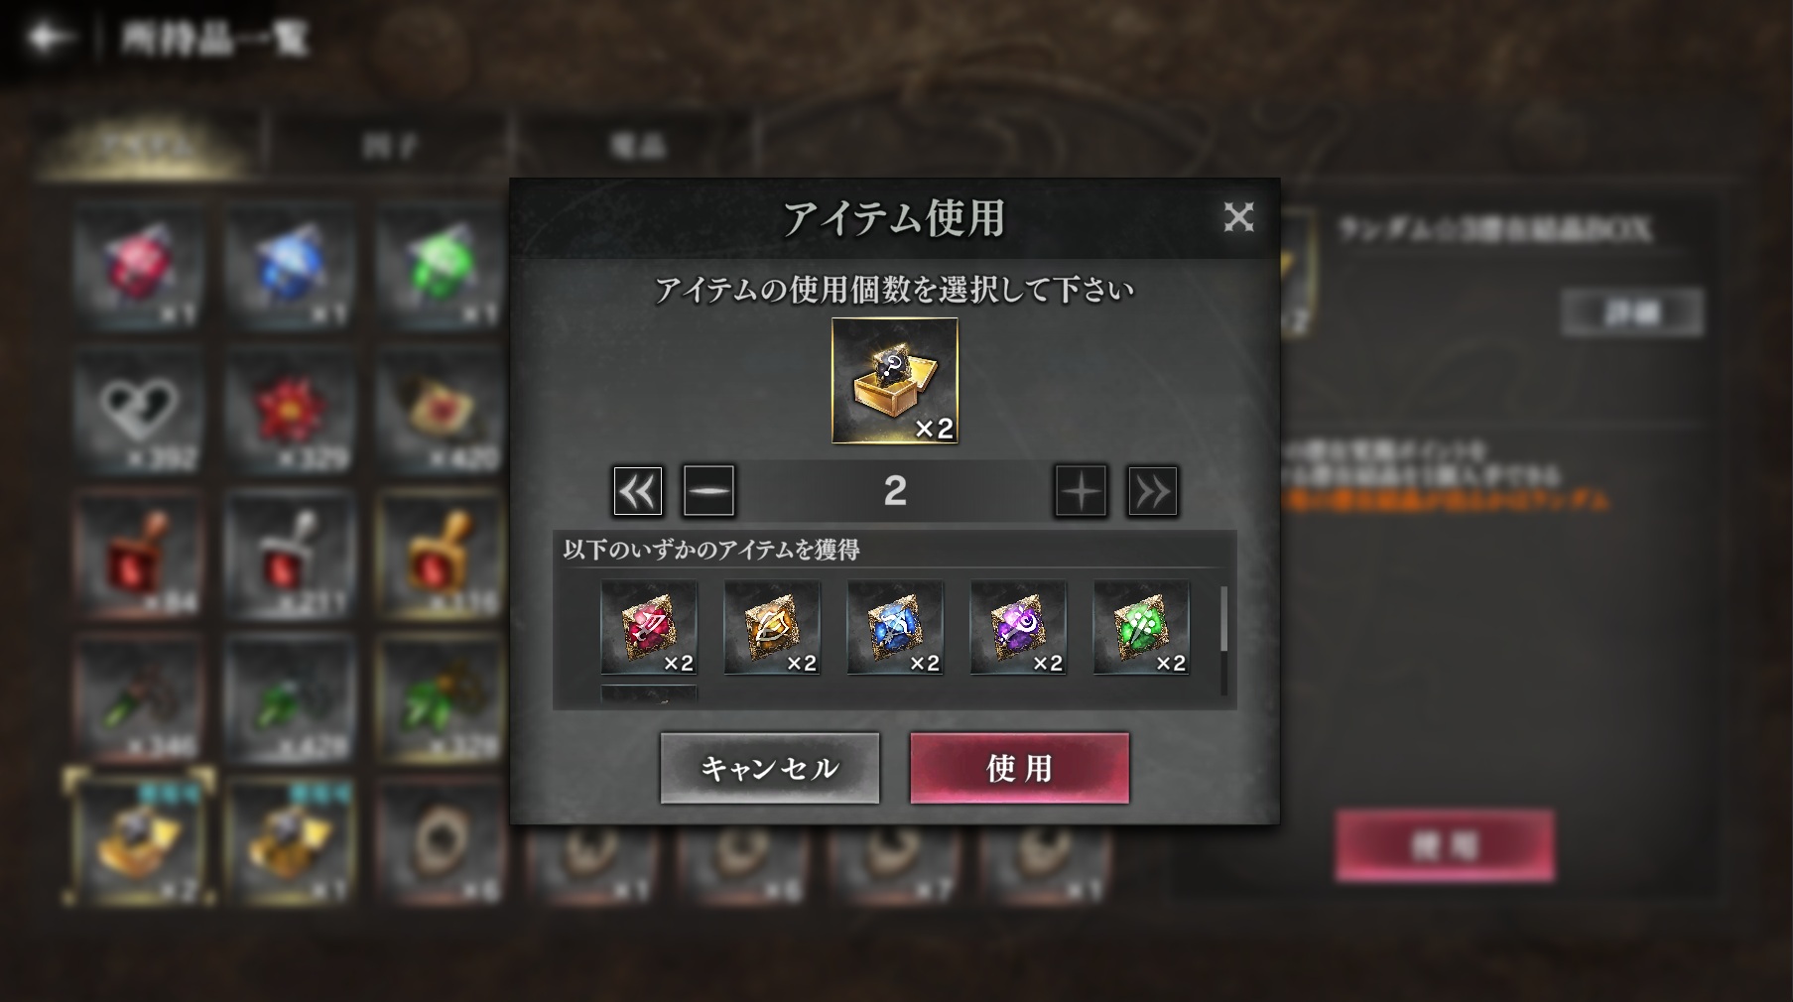
Task: Click the キャンセル button
Action: 770,768
